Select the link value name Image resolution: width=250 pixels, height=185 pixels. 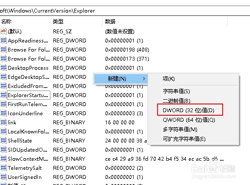pyautogui.click(x=12, y=123)
